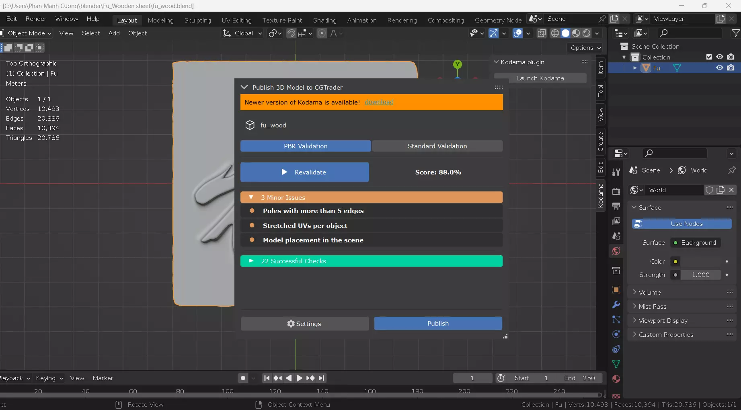The width and height of the screenshot is (741, 410).
Task: Click the End frame 250 field
Action: [x=579, y=378]
